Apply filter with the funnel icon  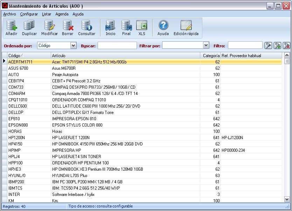point(268,46)
